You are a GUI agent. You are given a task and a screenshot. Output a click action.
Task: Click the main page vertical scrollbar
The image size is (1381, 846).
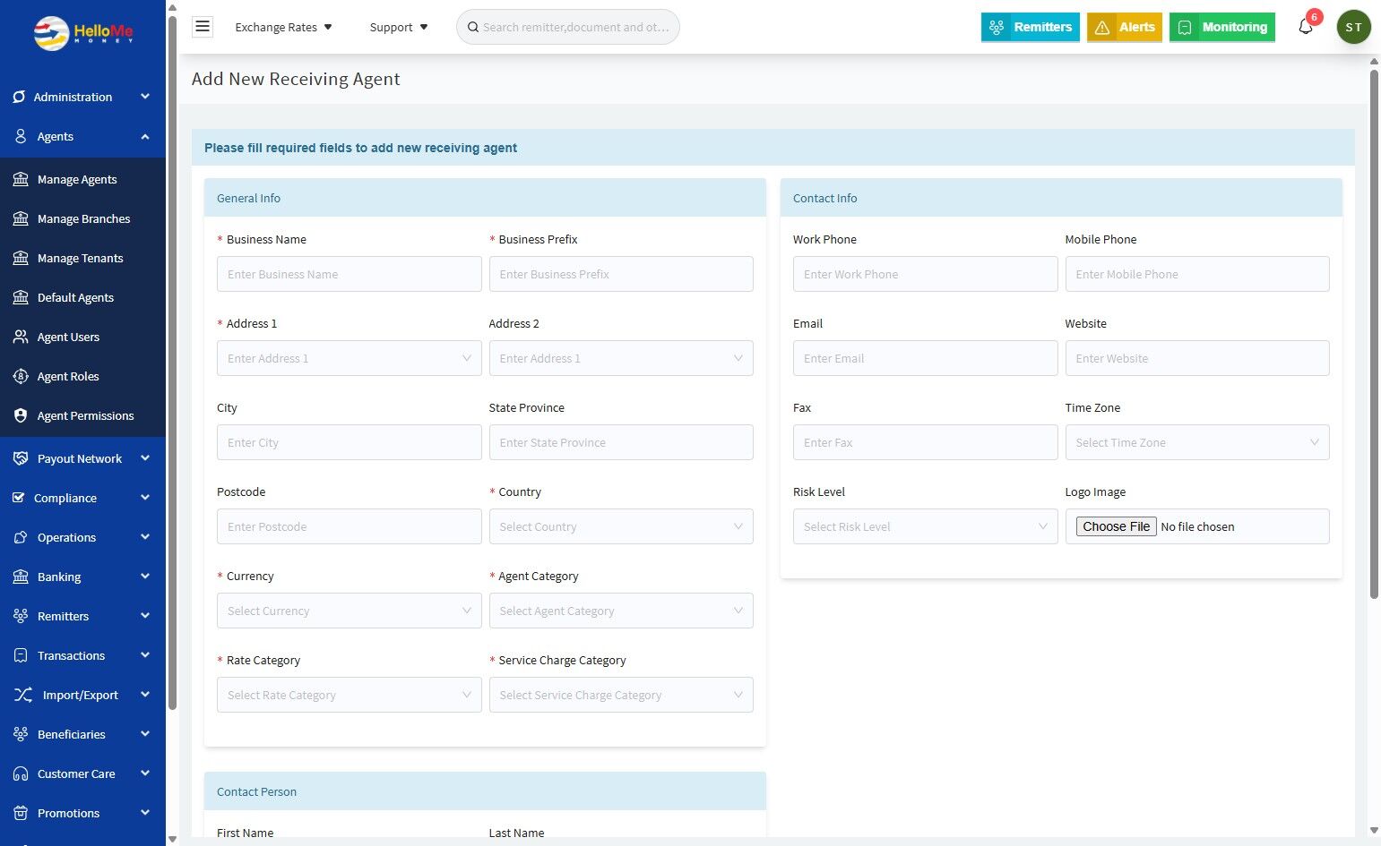pyautogui.click(x=1374, y=333)
